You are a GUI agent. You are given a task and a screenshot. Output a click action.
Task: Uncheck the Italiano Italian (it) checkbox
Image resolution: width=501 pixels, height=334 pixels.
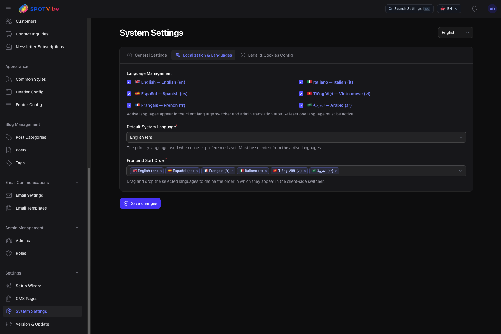click(301, 82)
